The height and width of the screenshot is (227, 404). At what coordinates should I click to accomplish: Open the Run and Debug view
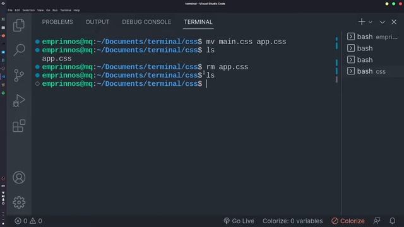(19, 100)
